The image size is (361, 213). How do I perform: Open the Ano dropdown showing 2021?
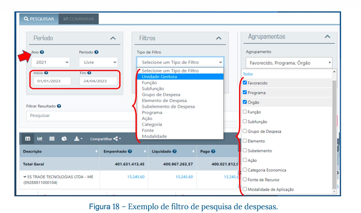click(x=51, y=62)
